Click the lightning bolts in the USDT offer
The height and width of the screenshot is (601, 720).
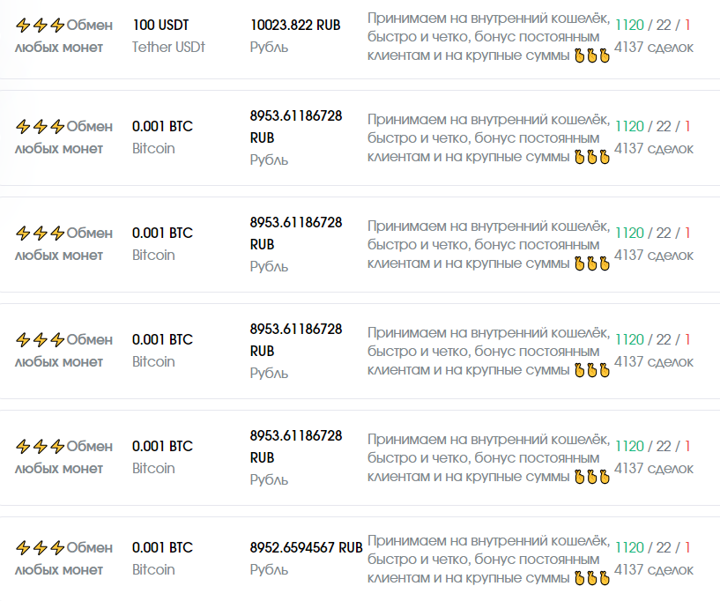(40, 26)
